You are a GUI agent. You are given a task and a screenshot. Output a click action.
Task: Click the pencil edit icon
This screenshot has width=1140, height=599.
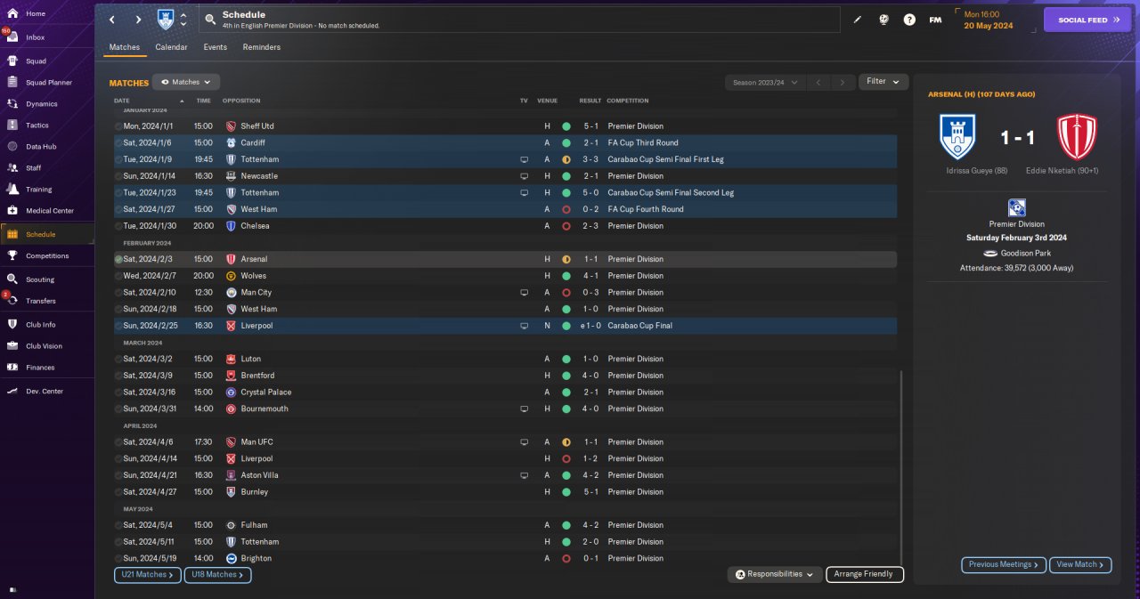pos(858,19)
